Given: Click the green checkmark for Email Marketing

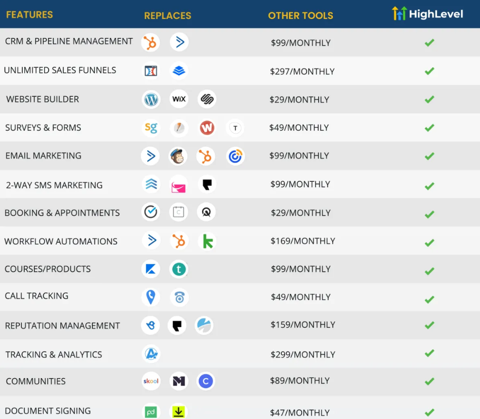Looking at the screenshot, I should pos(429,156).
